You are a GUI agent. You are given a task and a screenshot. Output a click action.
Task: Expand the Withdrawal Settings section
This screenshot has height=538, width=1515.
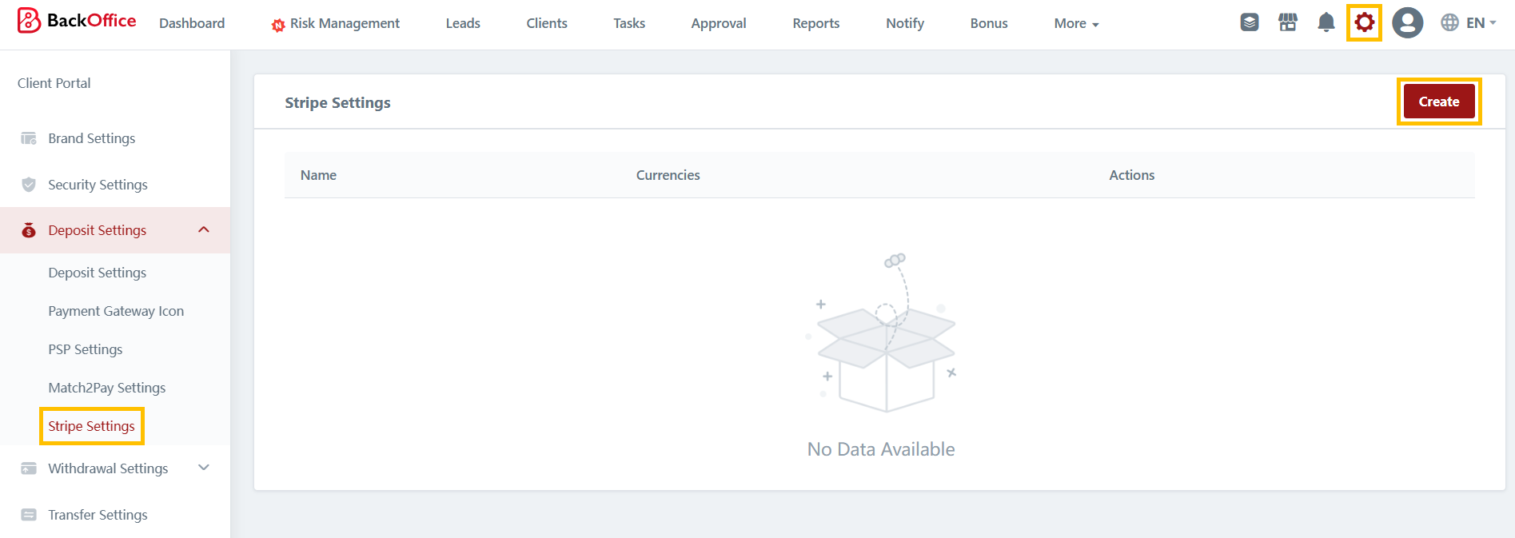pyautogui.click(x=204, y=468)
